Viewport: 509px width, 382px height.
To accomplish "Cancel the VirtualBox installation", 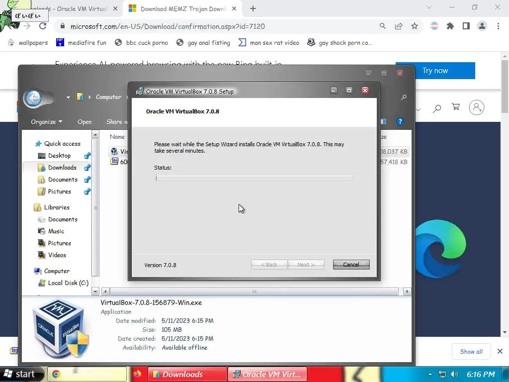I will coord(351,265).
